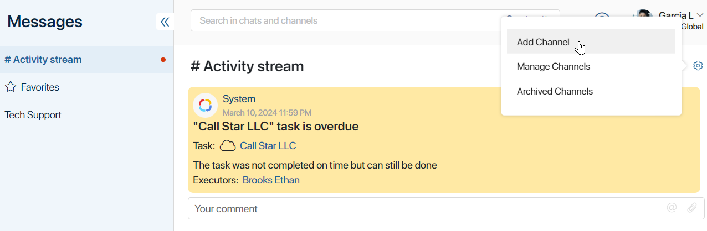Click the Favorites star icon
This screenshot has height=231, width=707.
pos(10,87)
